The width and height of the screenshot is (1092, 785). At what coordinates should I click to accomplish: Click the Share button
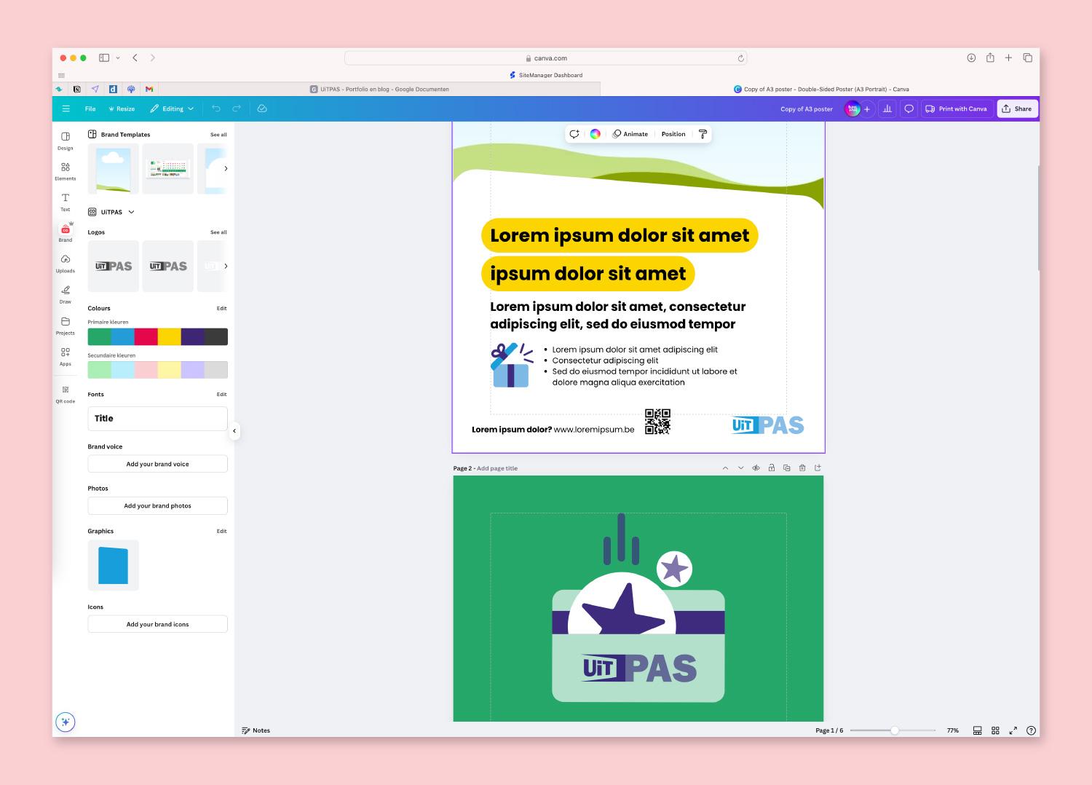coord(1017,109)
